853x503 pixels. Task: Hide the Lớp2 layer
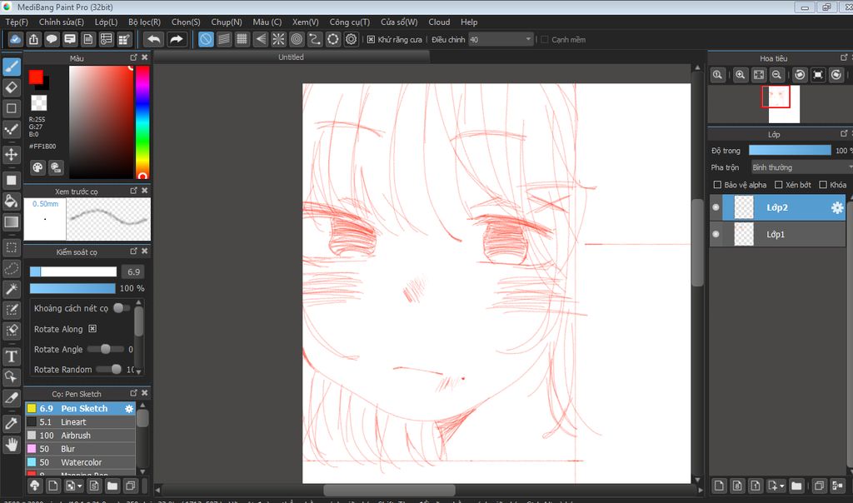716,207
